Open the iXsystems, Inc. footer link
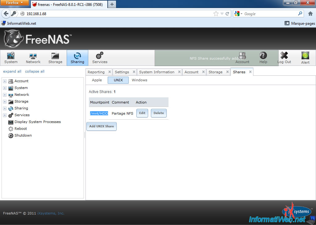This screenshot has height=225, width=316. tap(51, 213)
